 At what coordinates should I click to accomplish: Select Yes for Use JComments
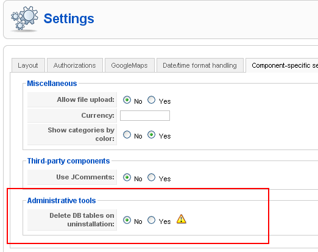tap(151, 178)
